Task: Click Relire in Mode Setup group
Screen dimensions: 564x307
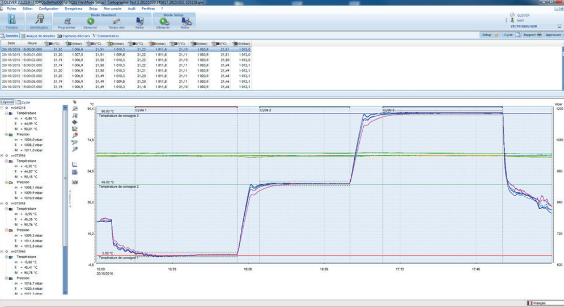Action: [185, 22]
